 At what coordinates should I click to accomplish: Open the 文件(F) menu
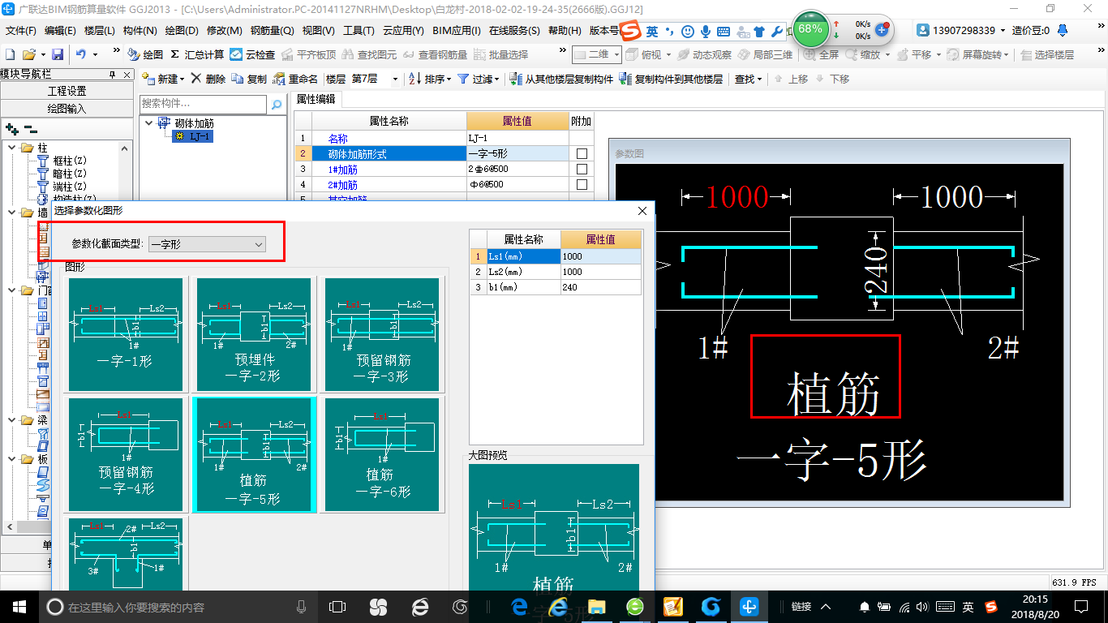20,31
